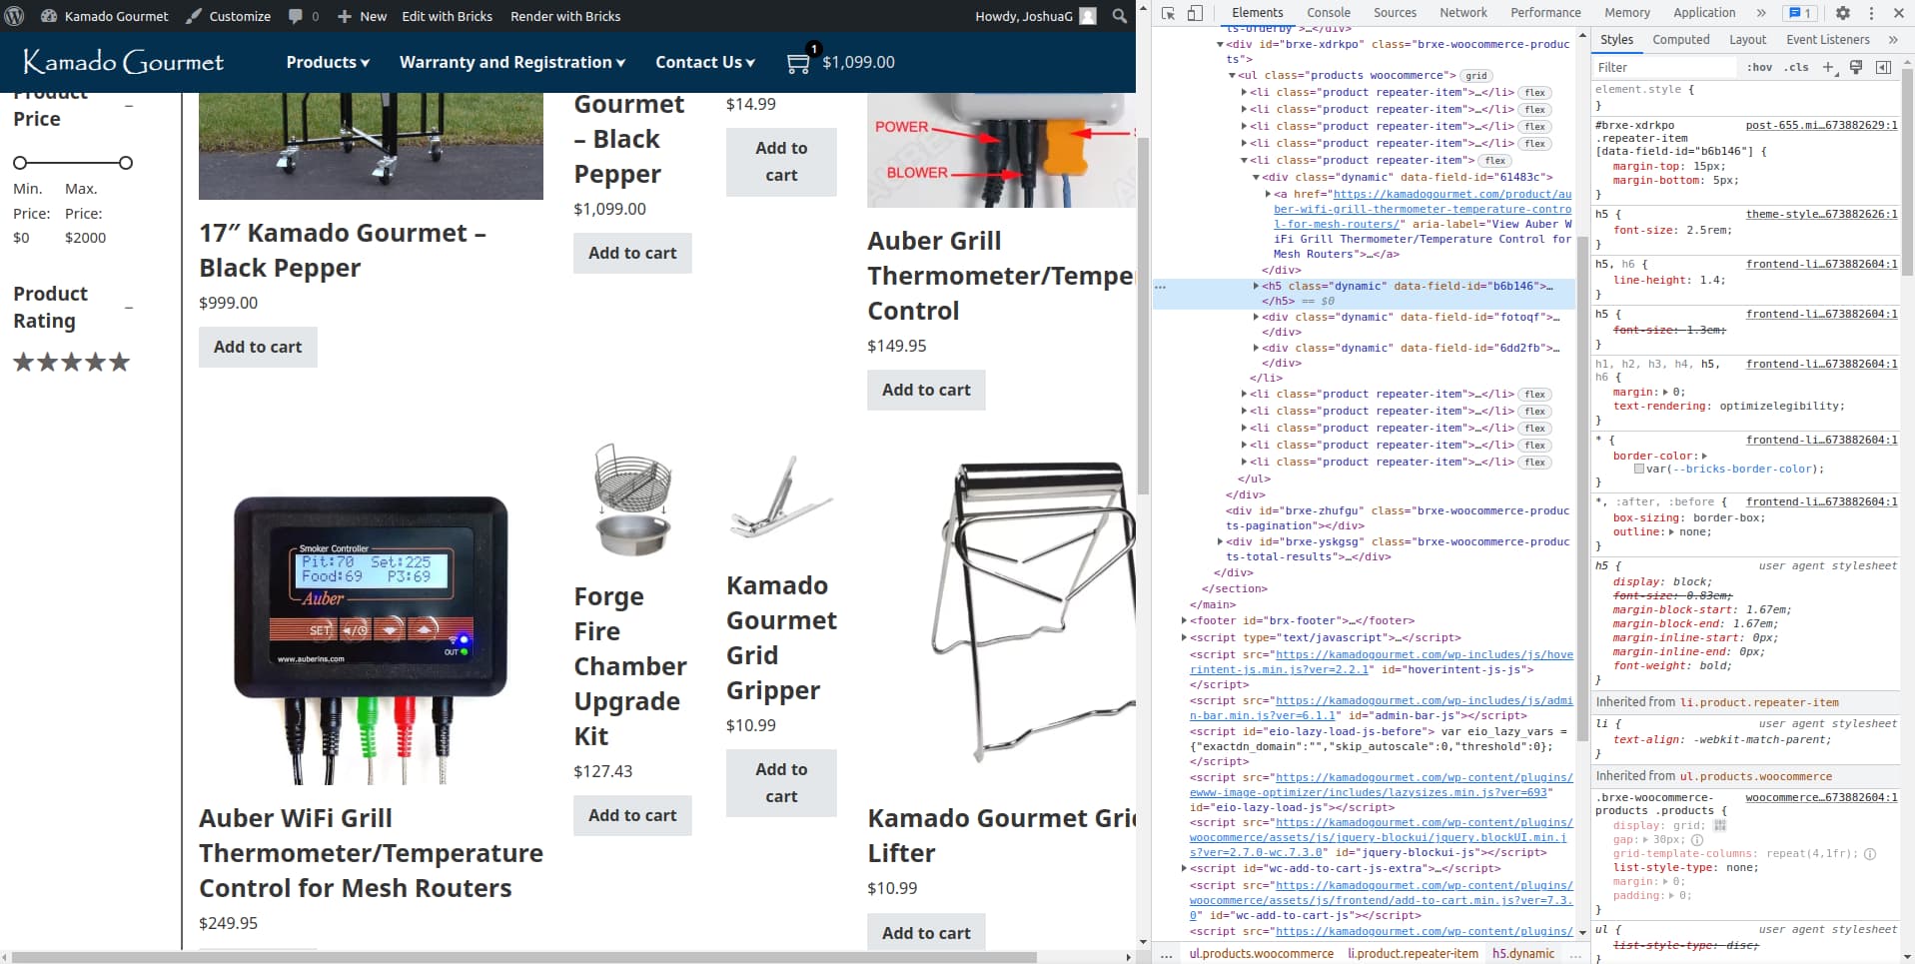
Task: Open Customize in the admin bar
Action: click(229, 16)
